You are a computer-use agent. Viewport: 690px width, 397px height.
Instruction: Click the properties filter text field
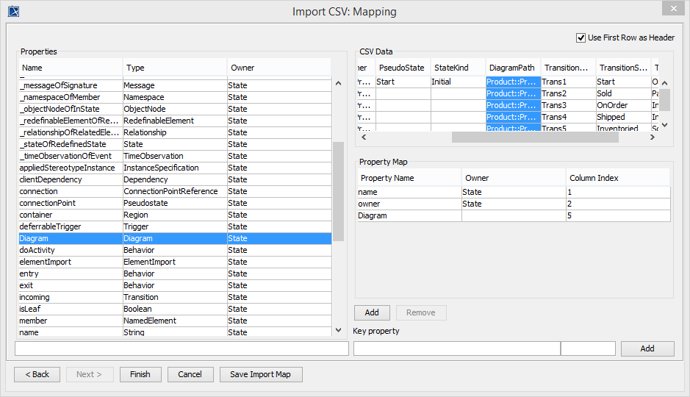182,348
